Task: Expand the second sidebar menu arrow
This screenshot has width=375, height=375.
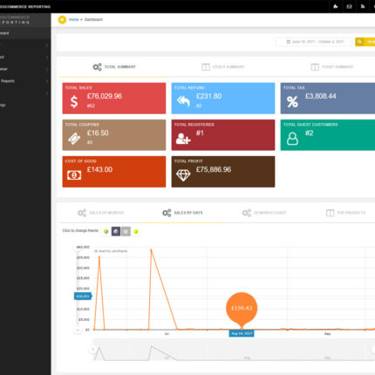Action: point(47,58)
